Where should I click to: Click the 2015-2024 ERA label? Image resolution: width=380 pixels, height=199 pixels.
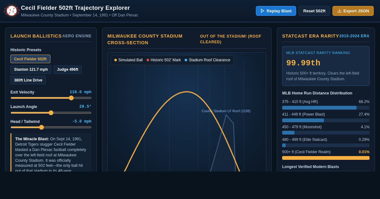coord(354,36)
